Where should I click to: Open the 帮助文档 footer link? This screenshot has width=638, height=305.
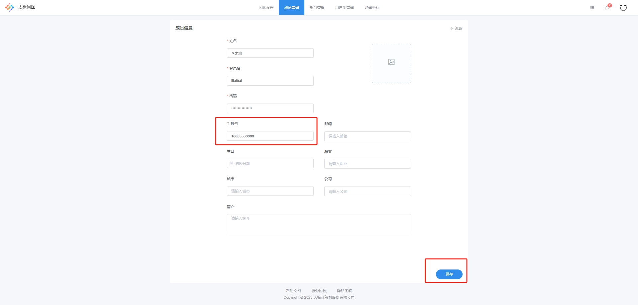tap(293, 291)
